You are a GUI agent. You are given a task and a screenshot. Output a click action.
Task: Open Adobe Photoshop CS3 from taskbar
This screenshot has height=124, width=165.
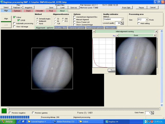coord(64,121)
